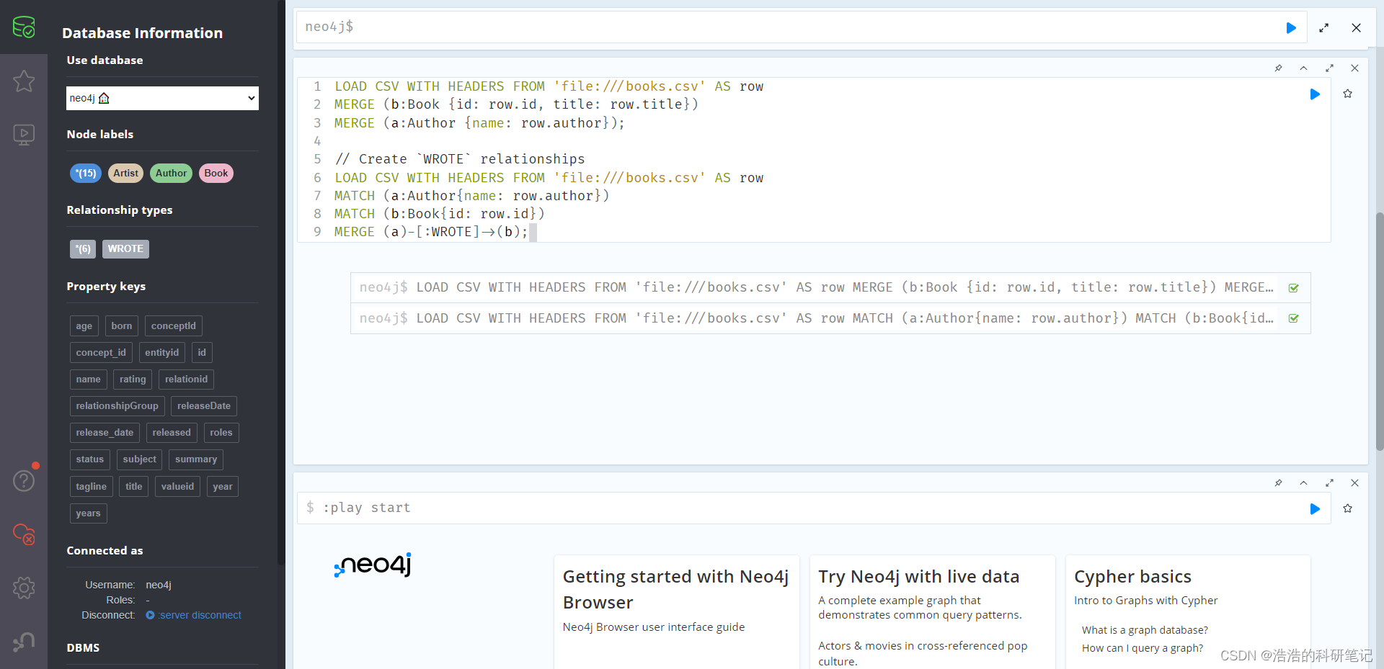Click the conceptId property key
This screenshot has height=669, width=1384.
point(174,325)
